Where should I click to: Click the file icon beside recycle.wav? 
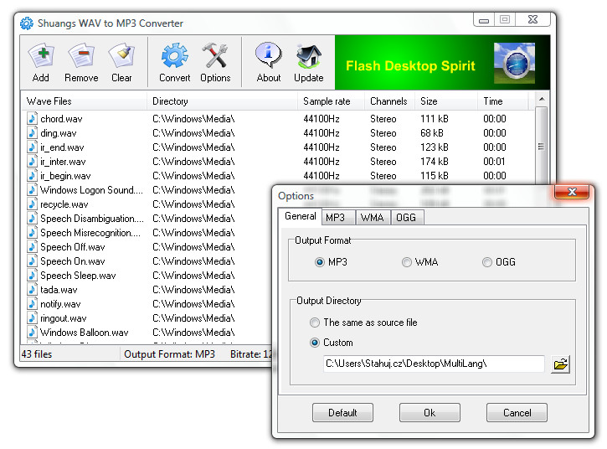pos(32,204)
